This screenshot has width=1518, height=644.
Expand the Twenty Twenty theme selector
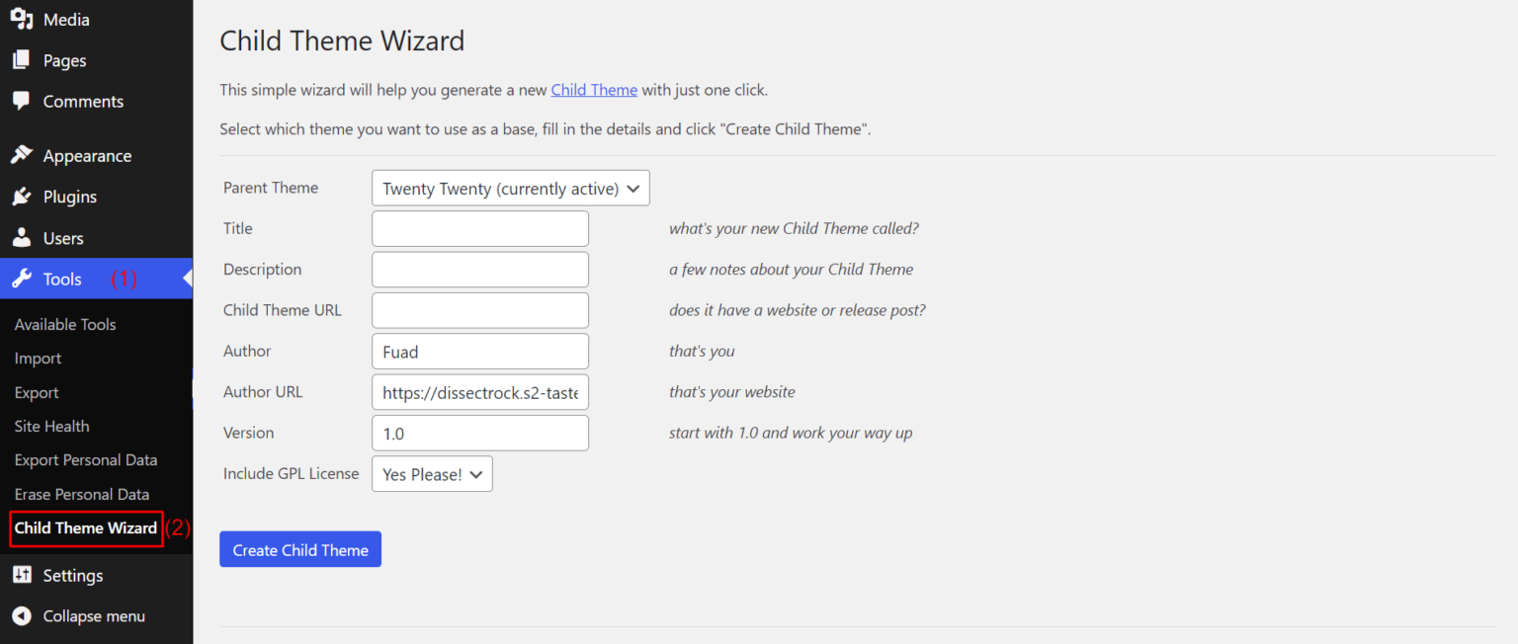click(x=510, y=188)
